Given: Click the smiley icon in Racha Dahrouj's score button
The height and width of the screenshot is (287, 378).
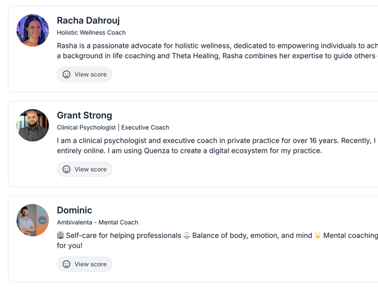Looking at the screenshot, I should (67, 75).
